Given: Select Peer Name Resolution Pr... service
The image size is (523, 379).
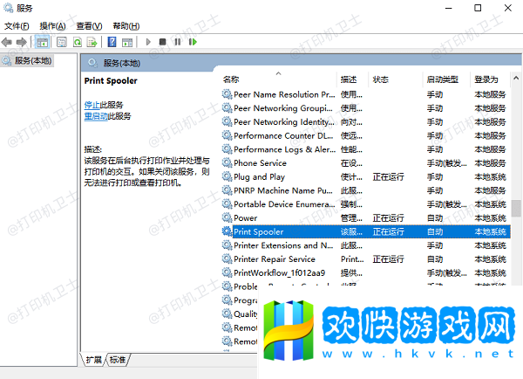Looking at the screenshot, I should 366,94.
